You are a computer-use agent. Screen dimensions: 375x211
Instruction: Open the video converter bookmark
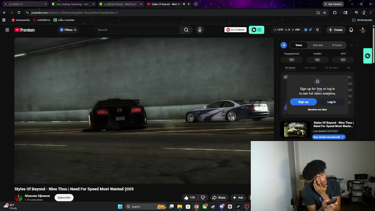[x=64, y=20]
